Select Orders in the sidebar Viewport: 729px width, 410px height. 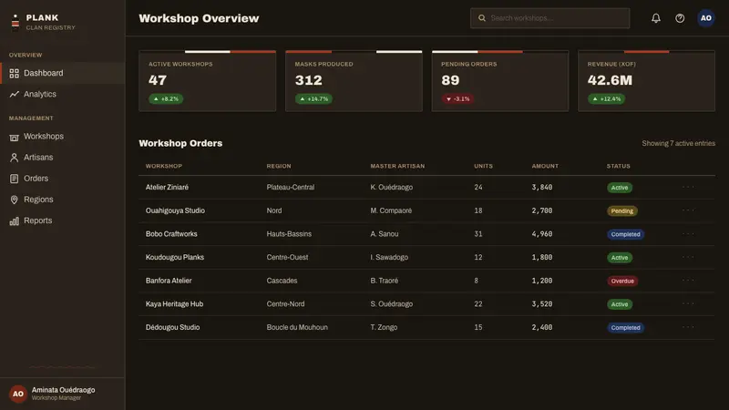pos(63,179)
